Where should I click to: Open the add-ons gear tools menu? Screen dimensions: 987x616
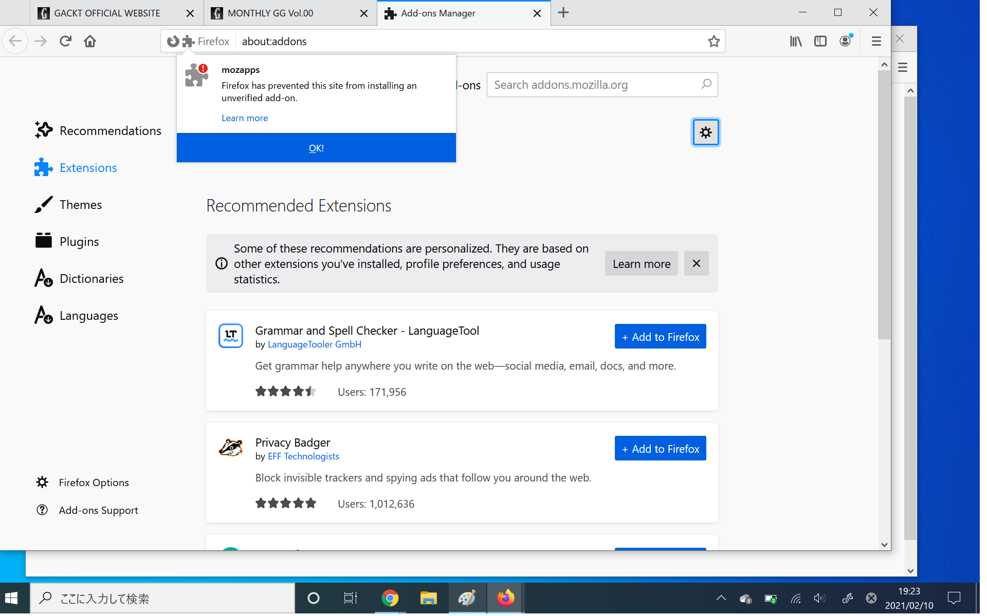click(x=705, y=132)
